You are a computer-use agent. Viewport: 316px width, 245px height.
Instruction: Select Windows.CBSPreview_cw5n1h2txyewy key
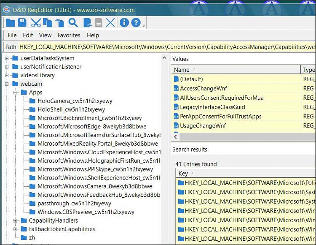pos(86,212)
